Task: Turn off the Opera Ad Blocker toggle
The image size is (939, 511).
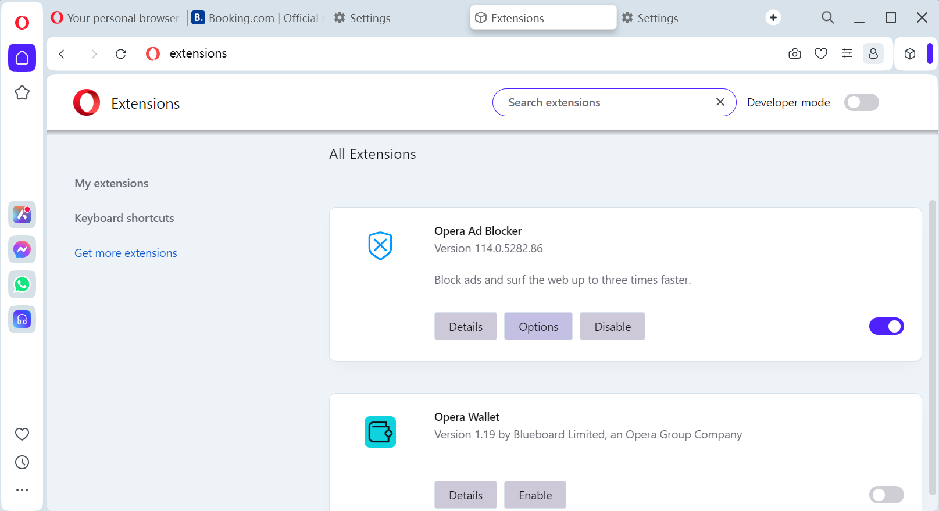Action: click(x=886, y=326)
